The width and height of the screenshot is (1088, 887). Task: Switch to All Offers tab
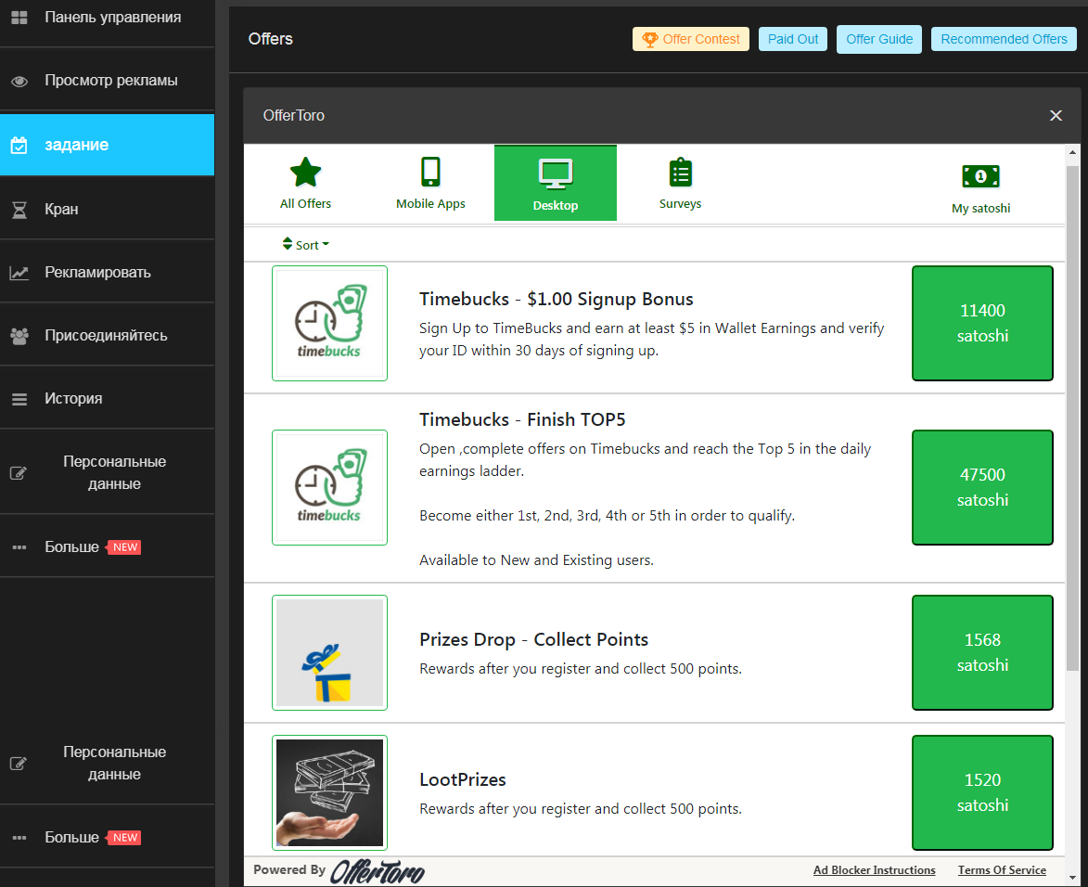[x=305, y=183]
